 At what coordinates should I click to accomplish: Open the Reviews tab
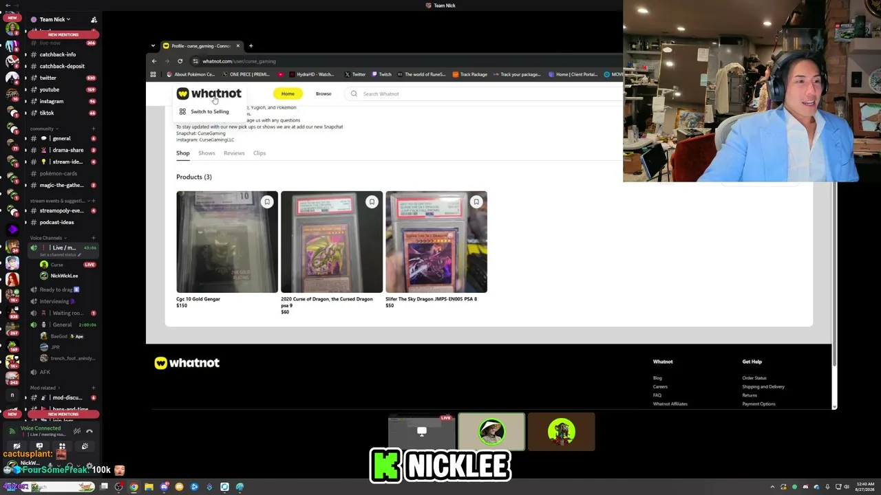tap(234, 153)
